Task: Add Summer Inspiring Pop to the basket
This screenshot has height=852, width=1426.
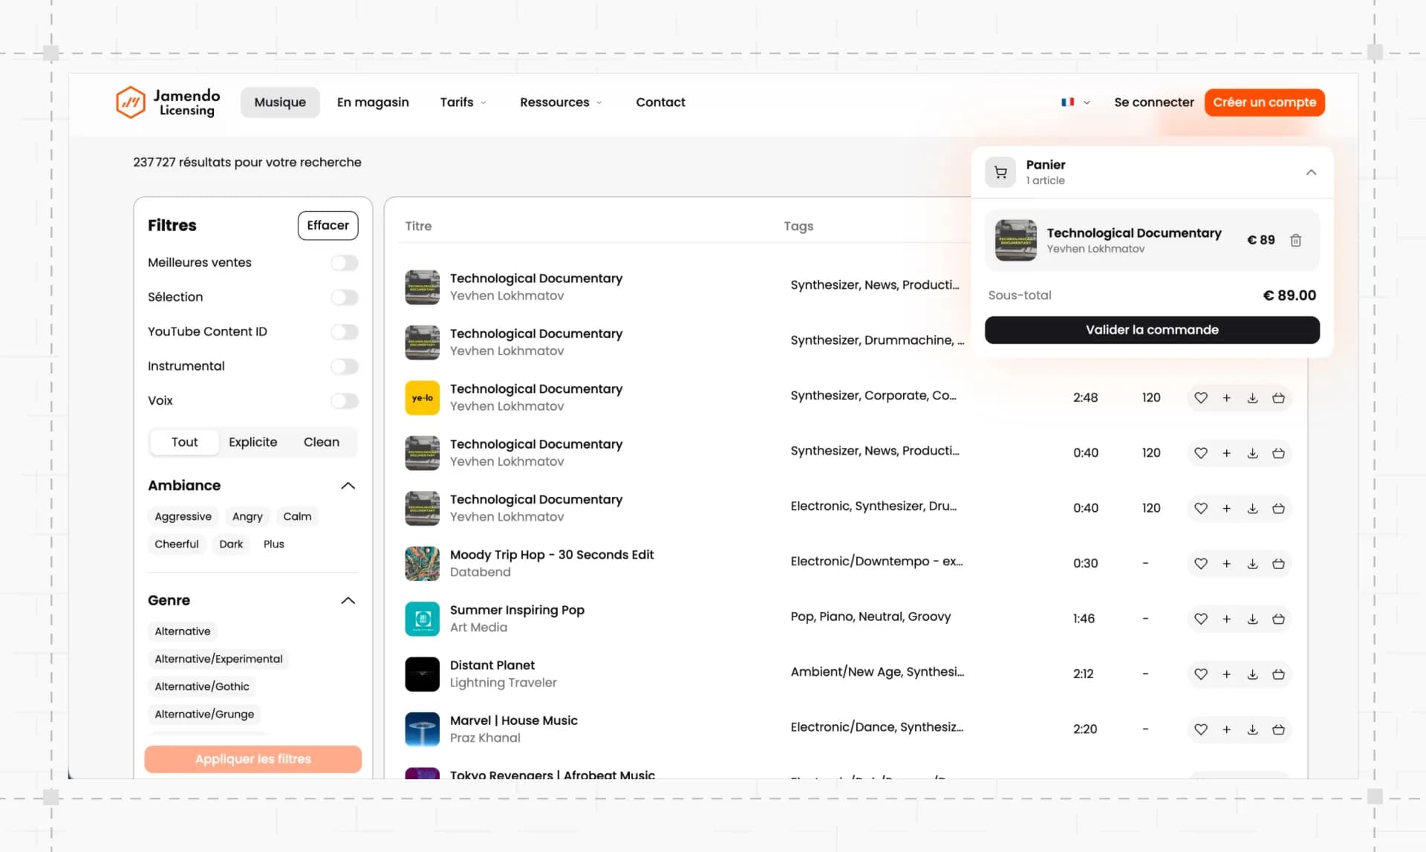Action: [1278, 619]
